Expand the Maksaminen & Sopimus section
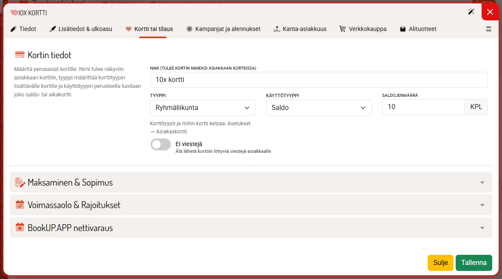Screen dimensions: 502x279 click(251, 182)
